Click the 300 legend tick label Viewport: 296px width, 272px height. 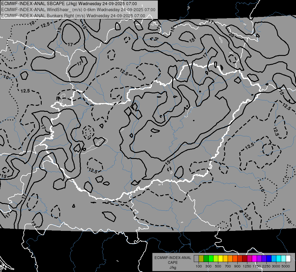pos(208,266)
